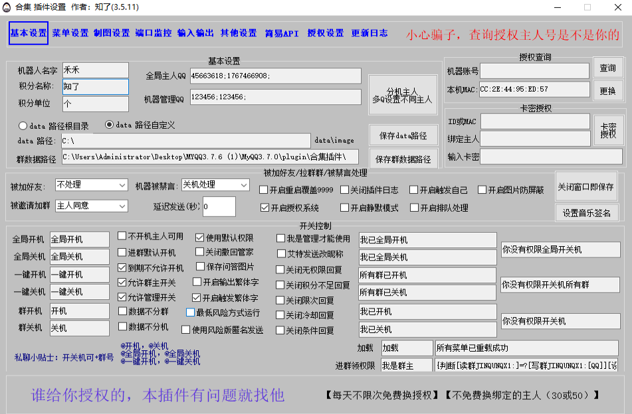Switch to the 菜单设置 tab
This screenshot has width=632, height=414.
[70, 33]
